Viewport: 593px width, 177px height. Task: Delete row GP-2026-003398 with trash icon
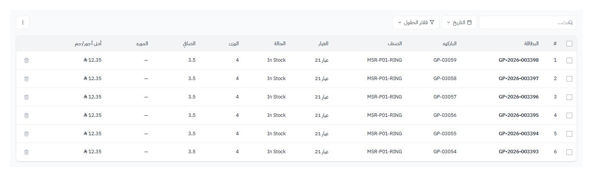pyautogui.click(x=27, y=60)
